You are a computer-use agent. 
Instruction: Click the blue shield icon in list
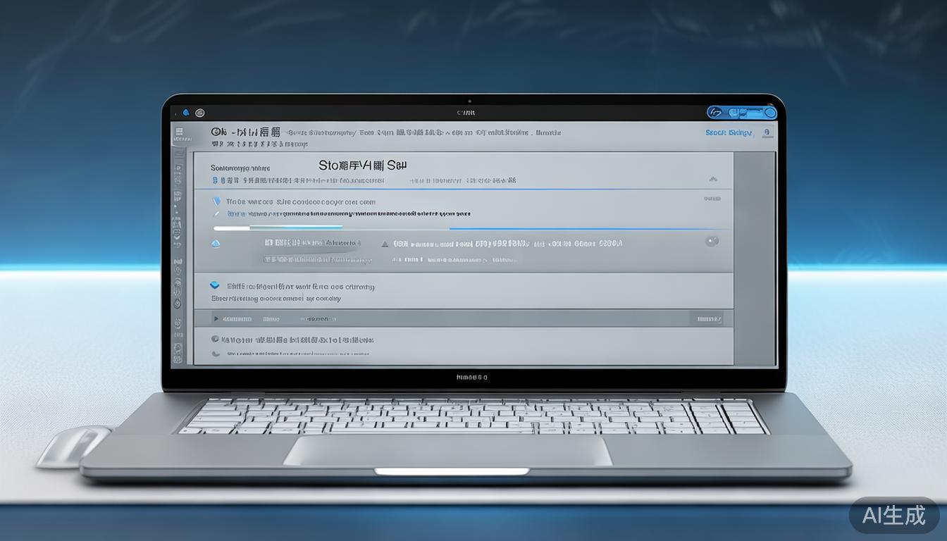pyautogui.click(x=216, y=201)
